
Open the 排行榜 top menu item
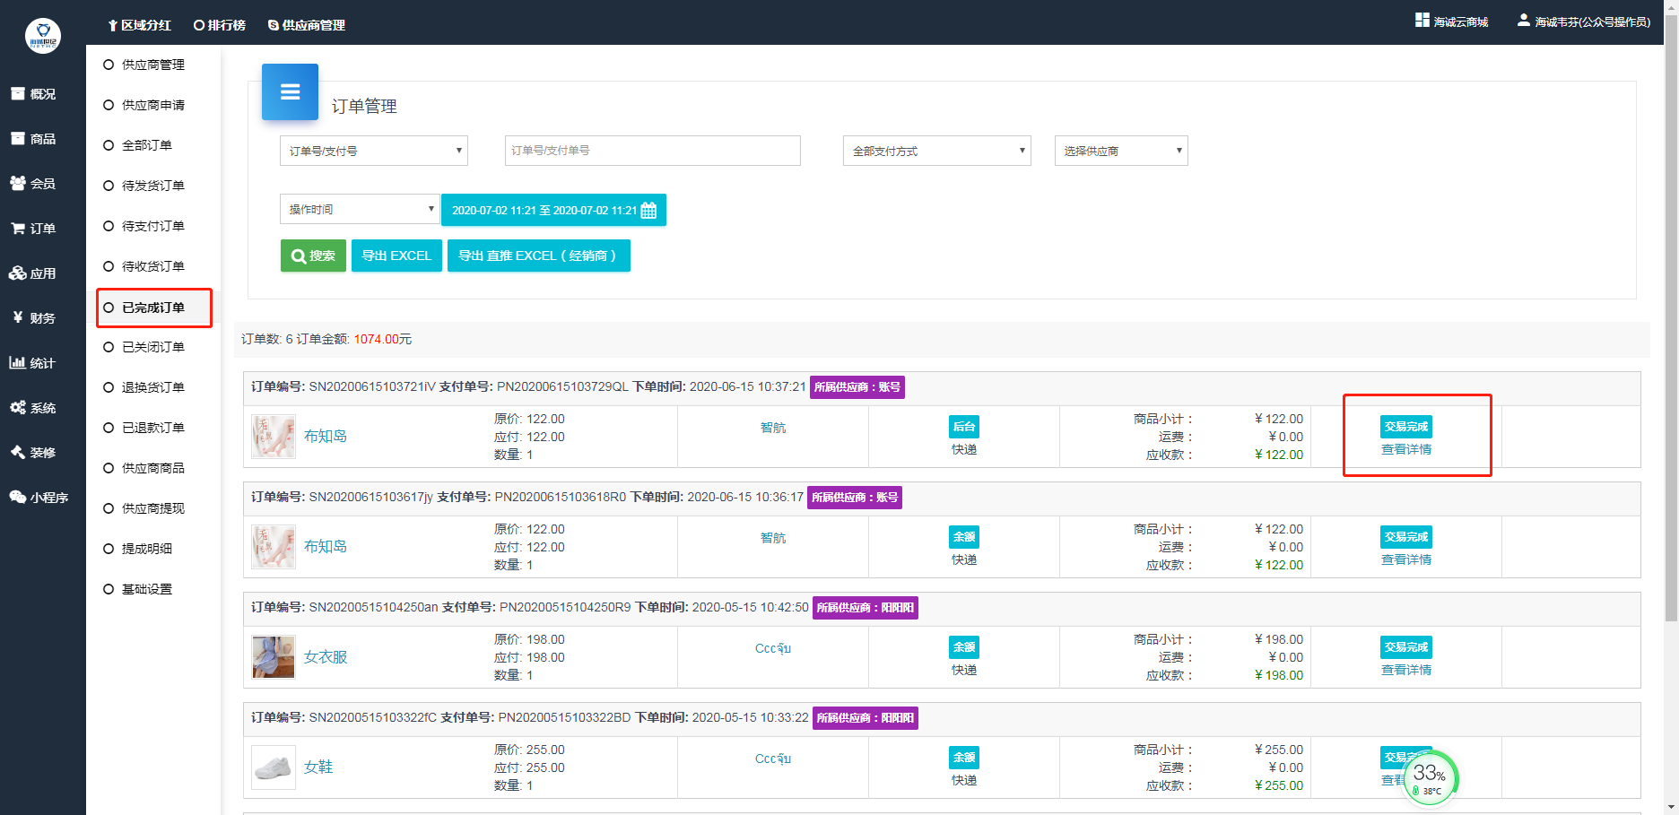point(220,25)
